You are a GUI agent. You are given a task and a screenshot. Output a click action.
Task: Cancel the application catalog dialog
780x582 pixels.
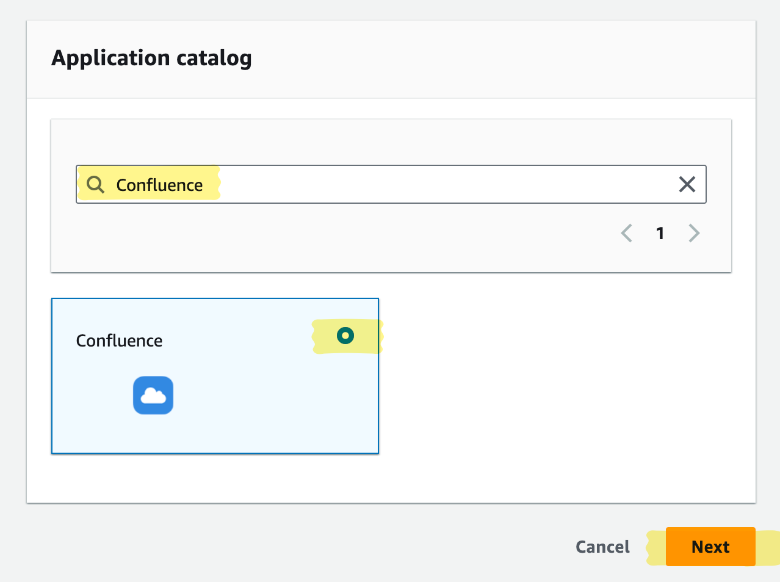602,547
